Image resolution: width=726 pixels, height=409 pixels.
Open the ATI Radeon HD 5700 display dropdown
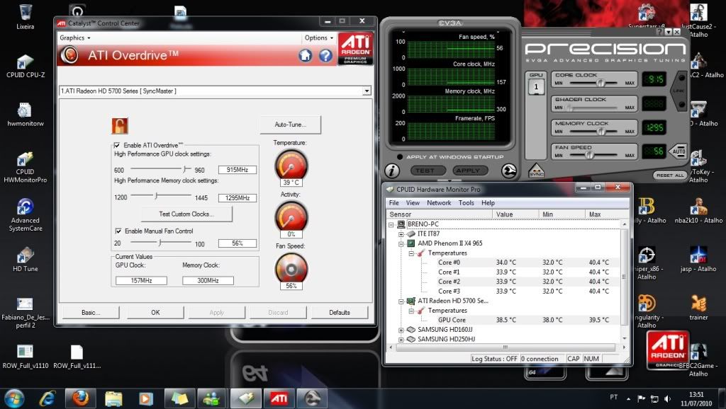point(367,91)
